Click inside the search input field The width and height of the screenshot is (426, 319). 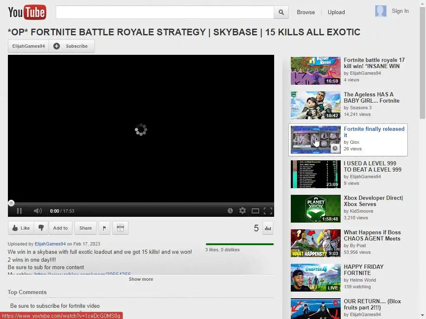165,12
